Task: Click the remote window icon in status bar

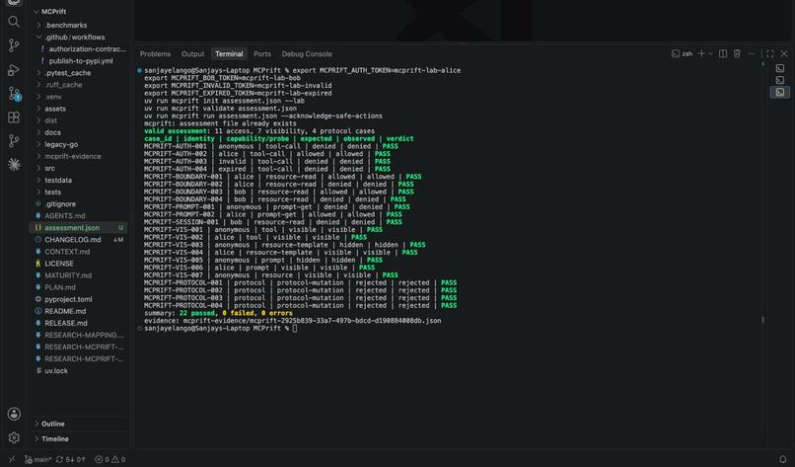Action: pos(12,459)
